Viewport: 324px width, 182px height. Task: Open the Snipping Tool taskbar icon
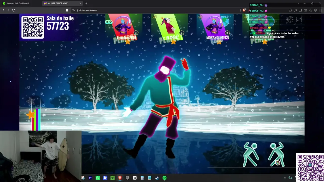pos(83,178)
